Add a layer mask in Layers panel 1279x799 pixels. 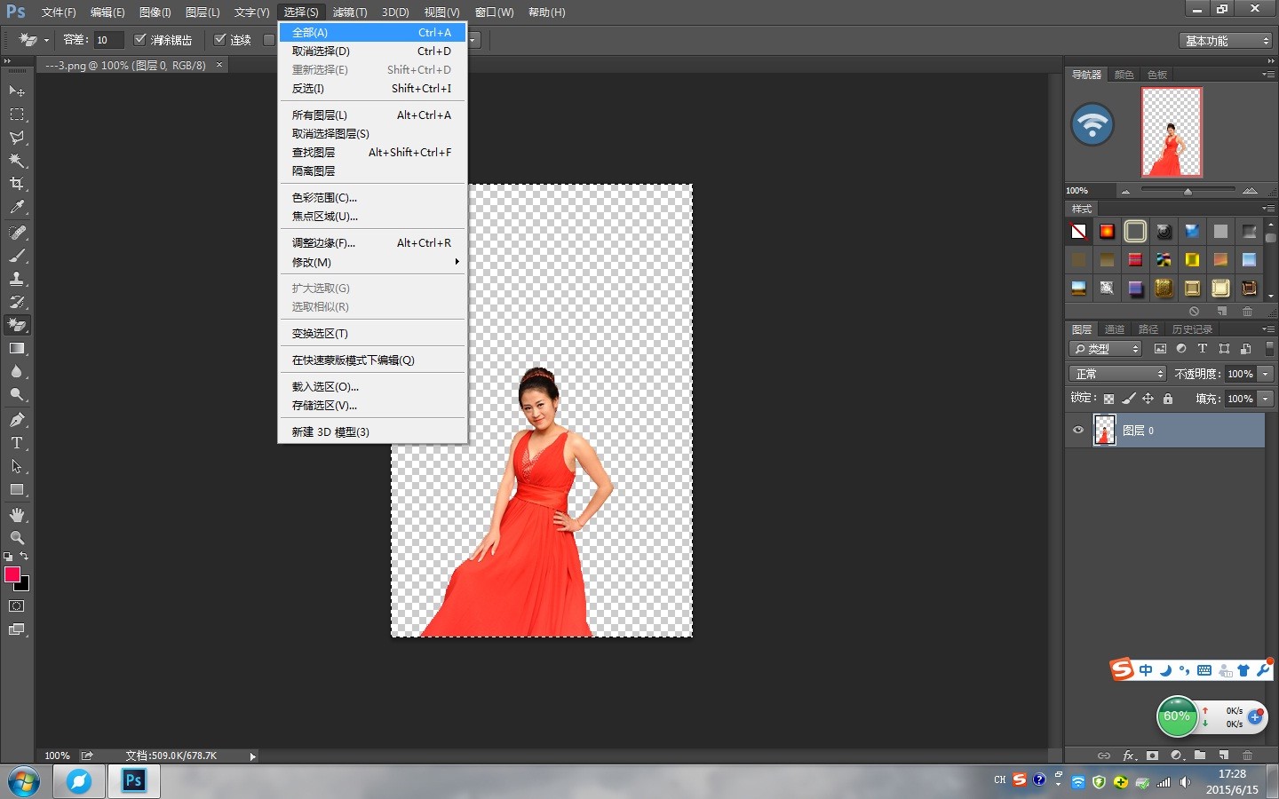click(1152, 755)
